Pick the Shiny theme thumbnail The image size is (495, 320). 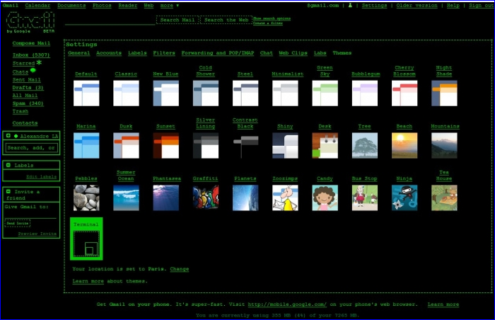[x=285, y=145]
